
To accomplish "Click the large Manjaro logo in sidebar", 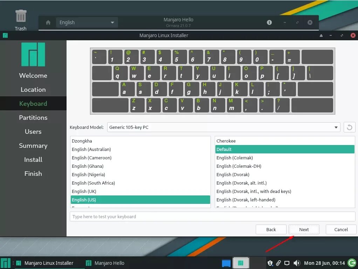I will pos(33,54).
